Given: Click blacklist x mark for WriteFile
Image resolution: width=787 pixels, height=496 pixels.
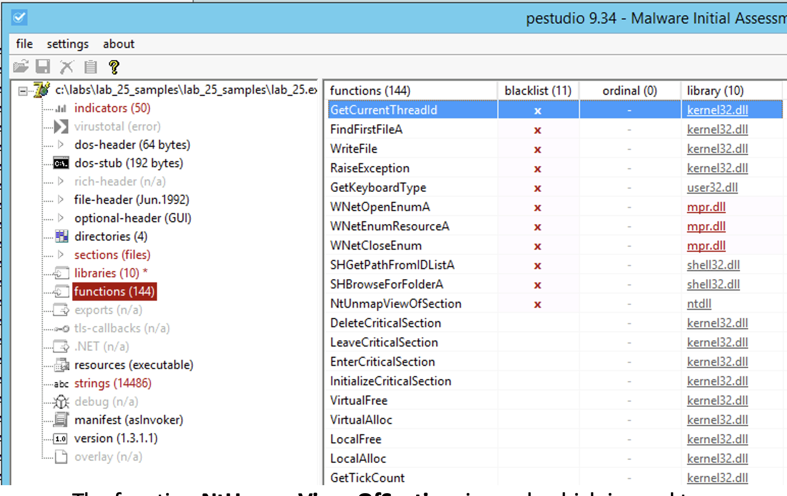Looking at the screenshot, I should [x=537, y=150].
